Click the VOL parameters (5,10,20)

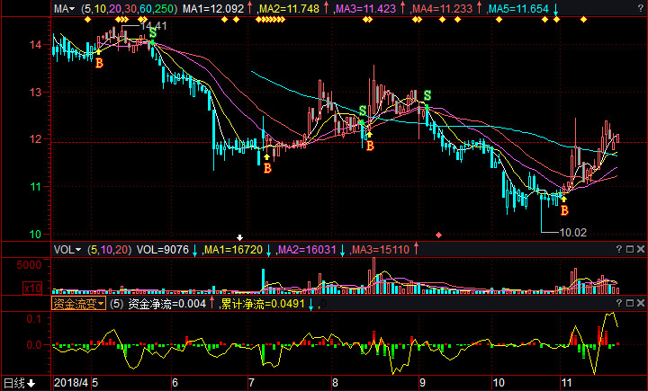point(110,249)
